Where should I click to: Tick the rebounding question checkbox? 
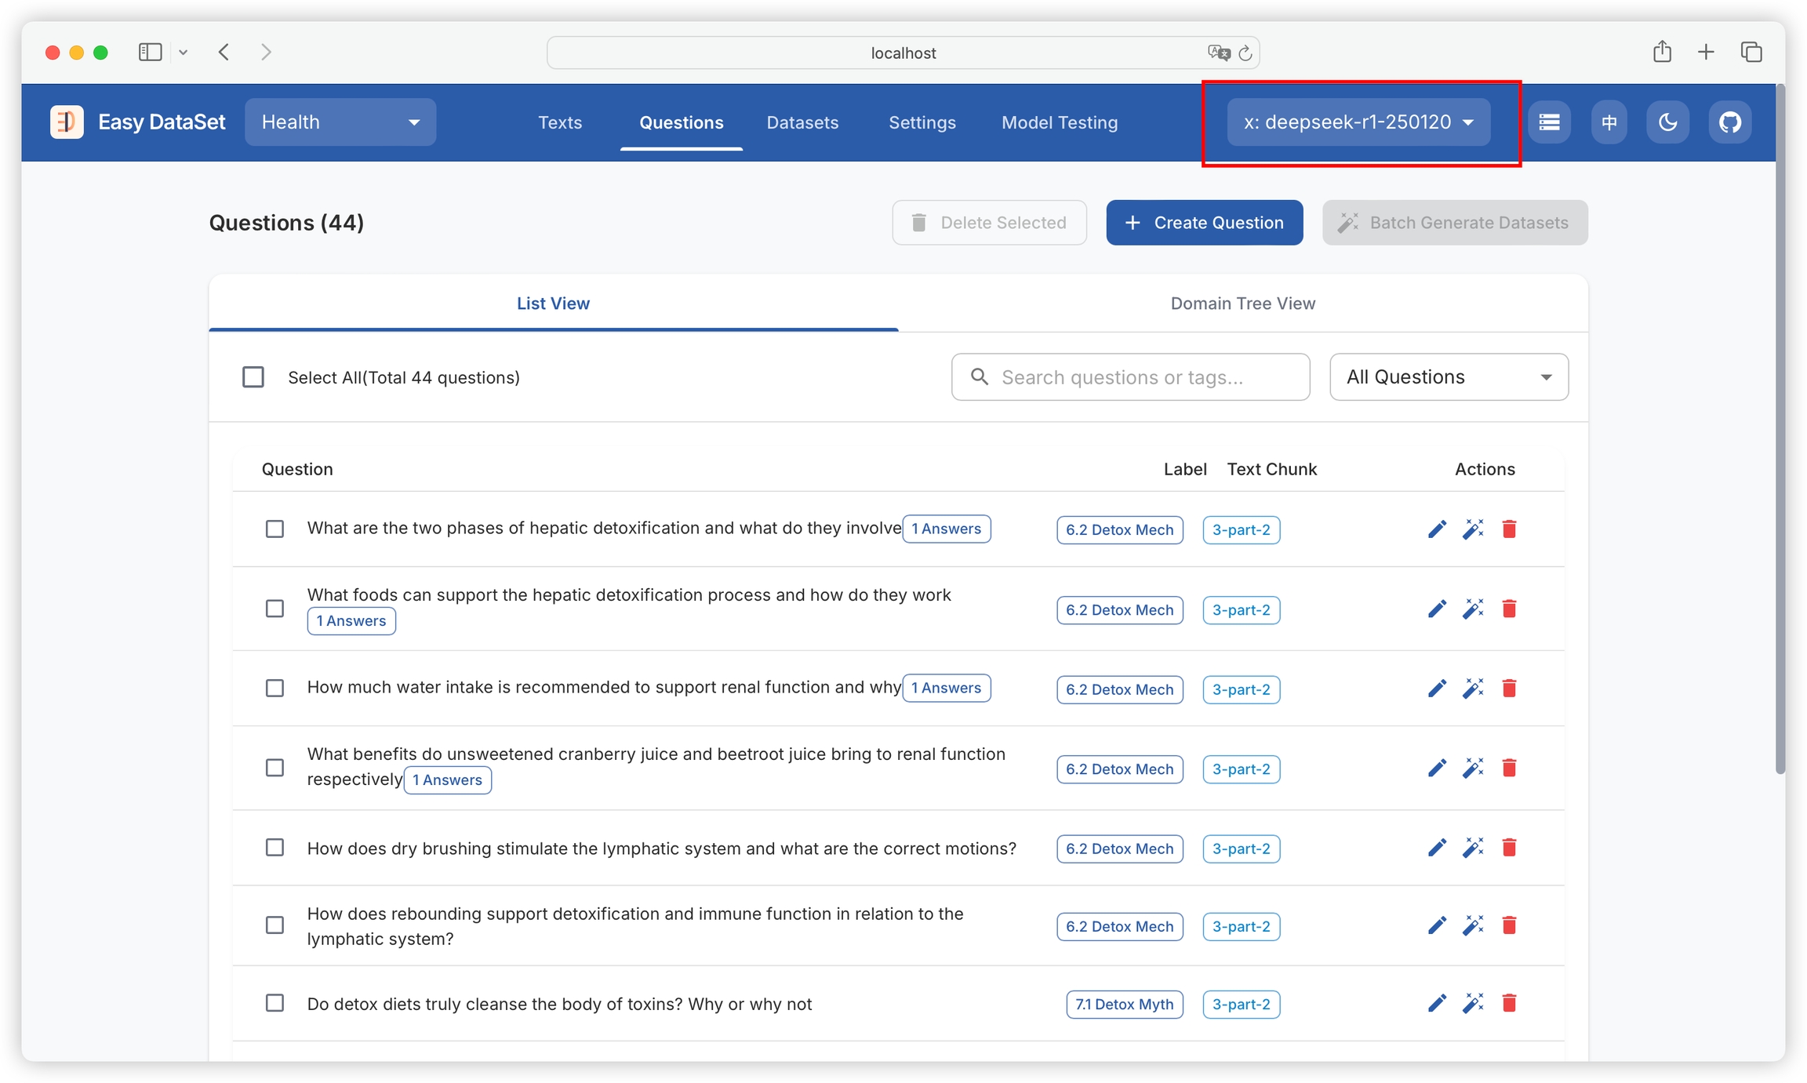tap(275, 925)
